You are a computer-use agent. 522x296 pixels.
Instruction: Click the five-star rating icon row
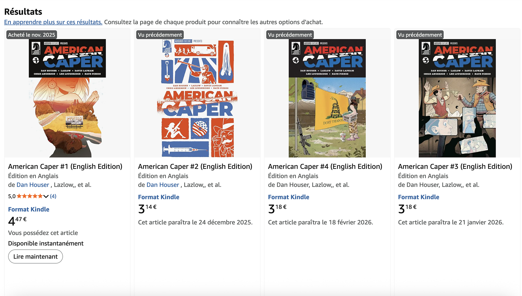(x=30, y=196)
